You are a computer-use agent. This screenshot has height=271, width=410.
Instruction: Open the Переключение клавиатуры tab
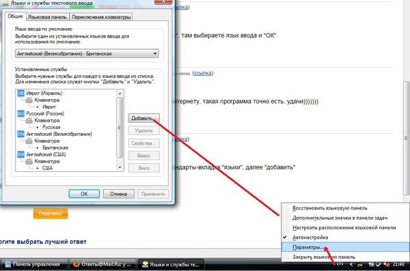(101, 17)
